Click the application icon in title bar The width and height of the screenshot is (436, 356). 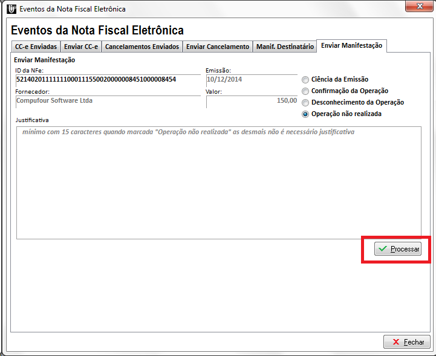[10, 9]
